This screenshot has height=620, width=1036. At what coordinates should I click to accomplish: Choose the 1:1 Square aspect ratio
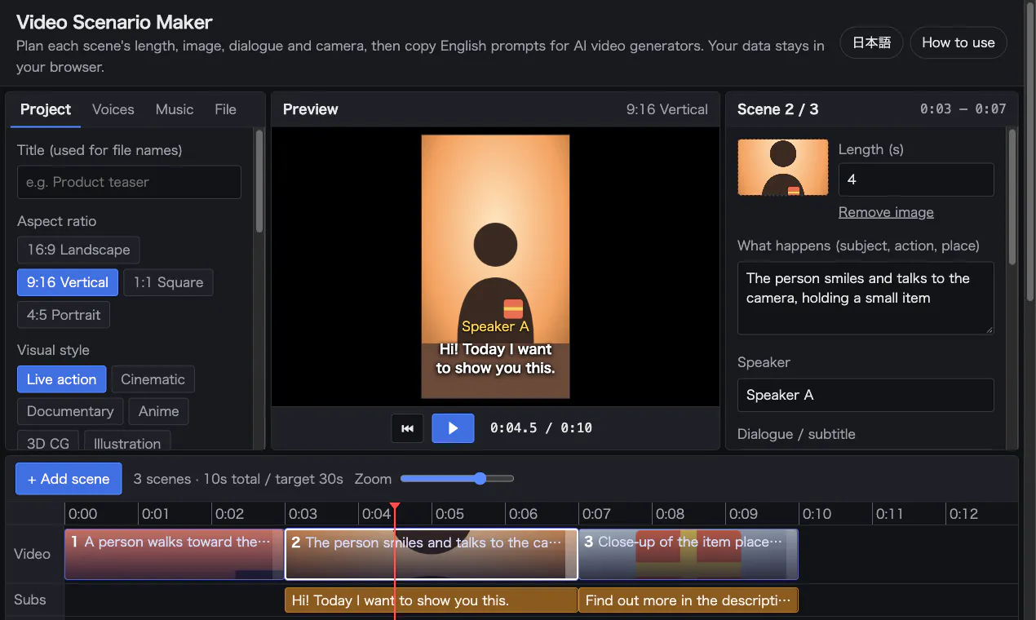pos(168,282)
